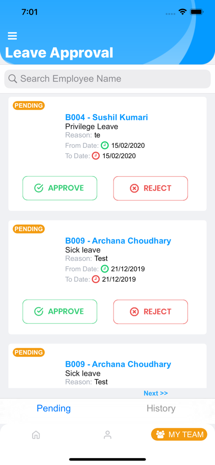Tap red To Date clock for Sushil Kumari
Screen dimensions: 215x465
tap(95, 156)
